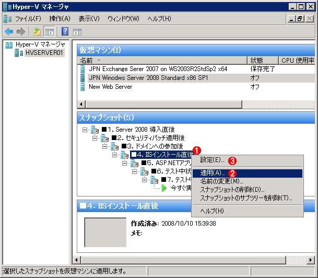Click the Hyper-V title bar system icon

coord(7,7)
